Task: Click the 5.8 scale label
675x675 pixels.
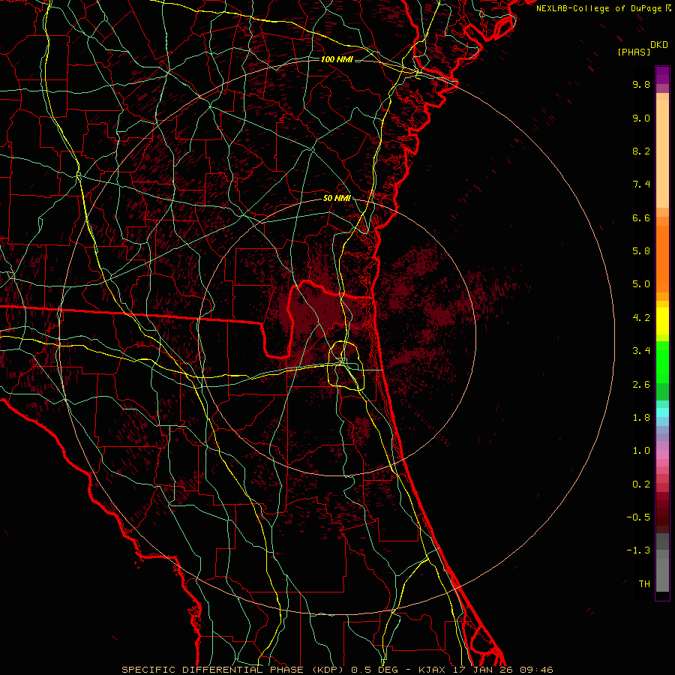Action: click(x=641, y=251)
